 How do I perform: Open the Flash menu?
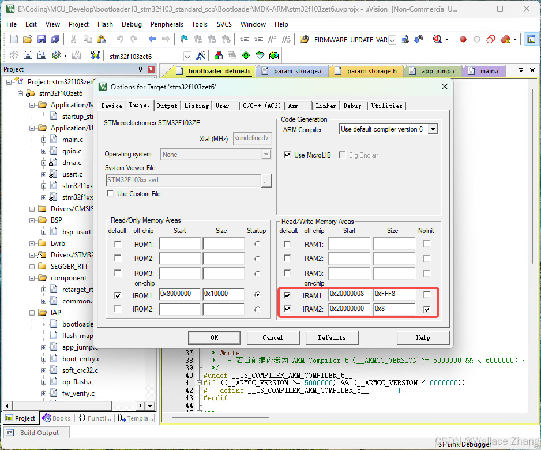(105, 24)
